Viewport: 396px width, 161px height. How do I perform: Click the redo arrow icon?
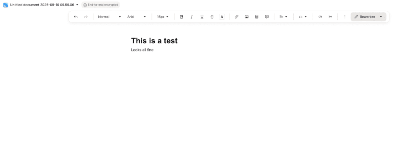[x=86, y=17]
